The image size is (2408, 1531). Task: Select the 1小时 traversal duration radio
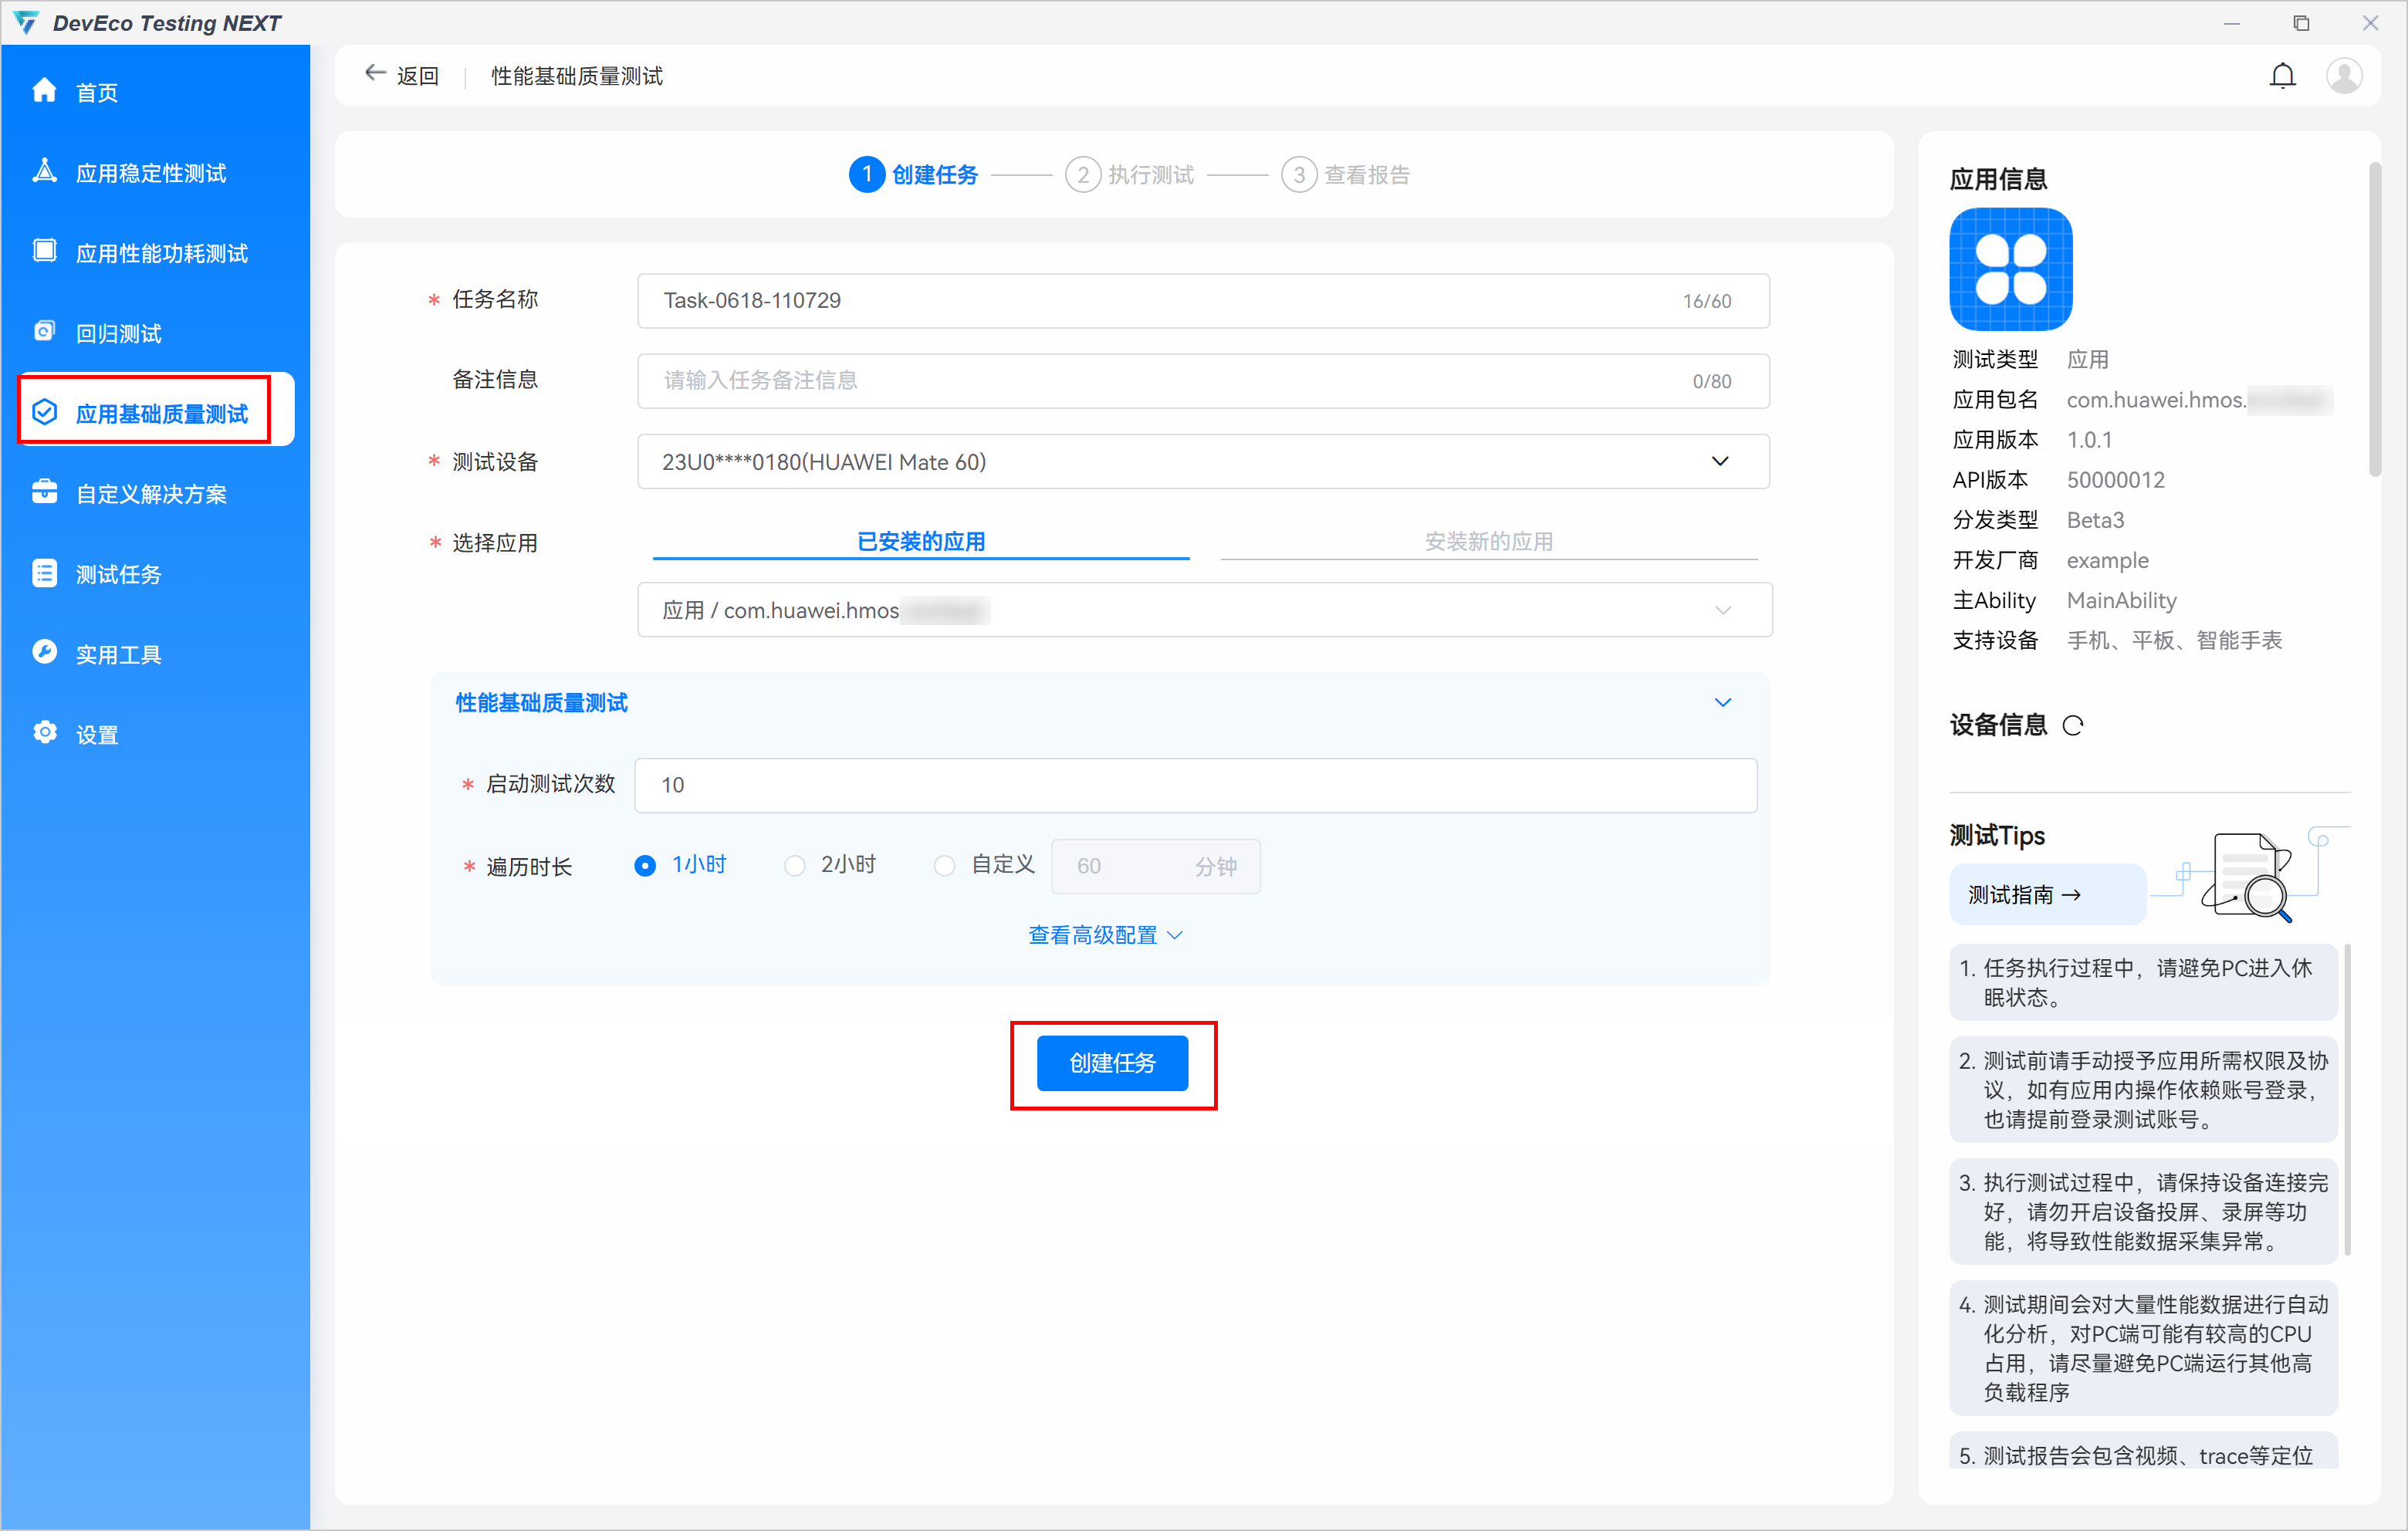click(645, 866)
